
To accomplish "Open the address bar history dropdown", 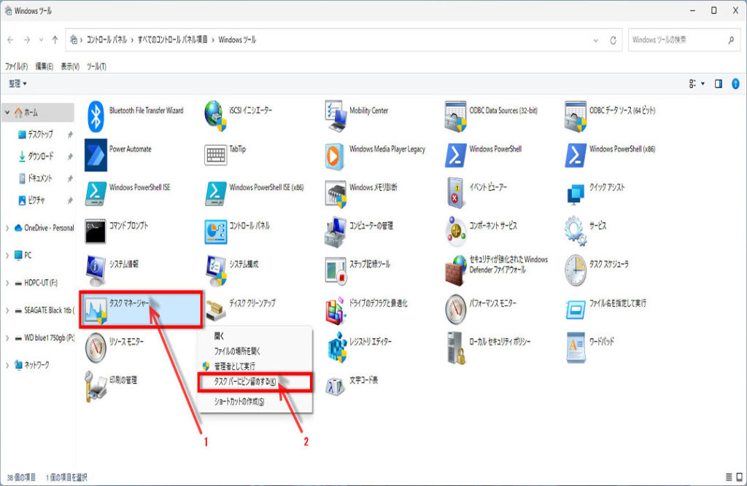I will coord(595,40).
